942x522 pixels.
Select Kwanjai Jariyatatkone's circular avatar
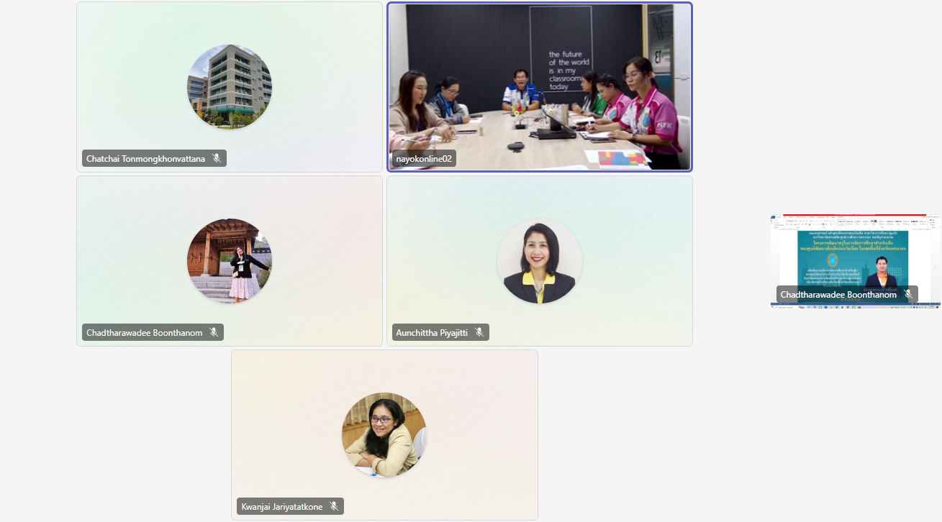click(x=384, y=435)
